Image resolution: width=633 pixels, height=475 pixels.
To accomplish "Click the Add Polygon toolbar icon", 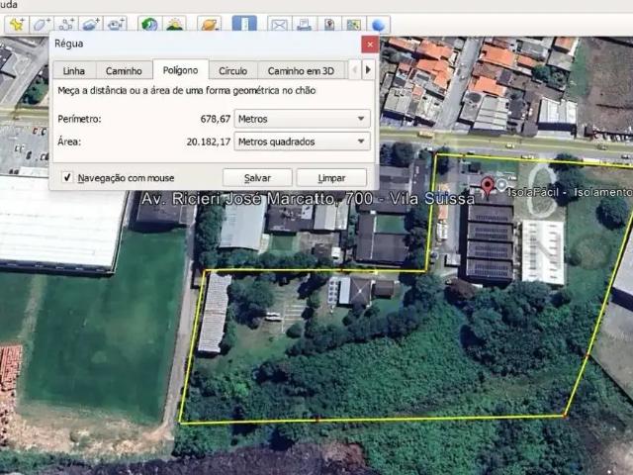I will coord(42,24).
